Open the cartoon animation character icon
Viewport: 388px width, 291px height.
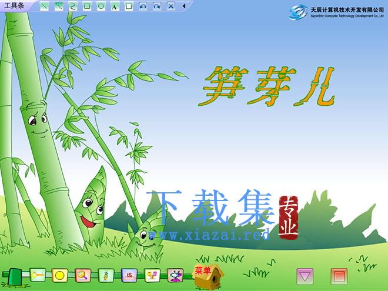175,275
